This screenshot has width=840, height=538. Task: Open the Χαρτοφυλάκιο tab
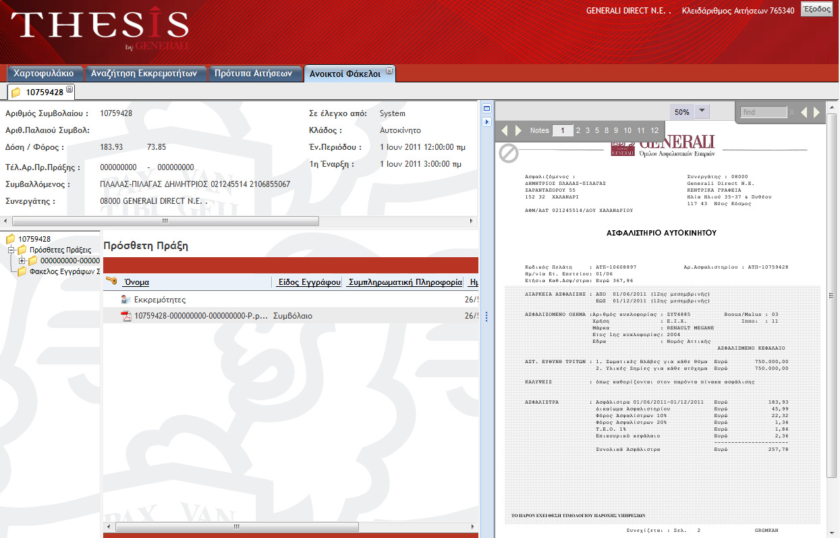[x=45, y=74]
